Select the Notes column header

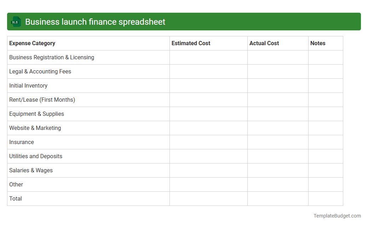tap(317, 43)
